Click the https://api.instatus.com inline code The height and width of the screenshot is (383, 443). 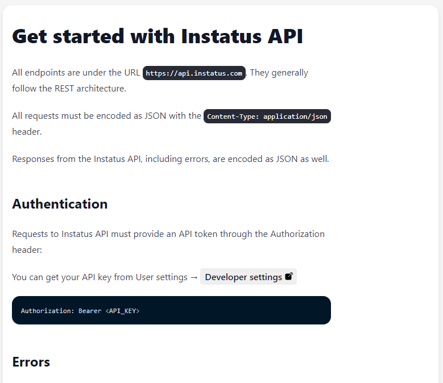pos(194,73)
